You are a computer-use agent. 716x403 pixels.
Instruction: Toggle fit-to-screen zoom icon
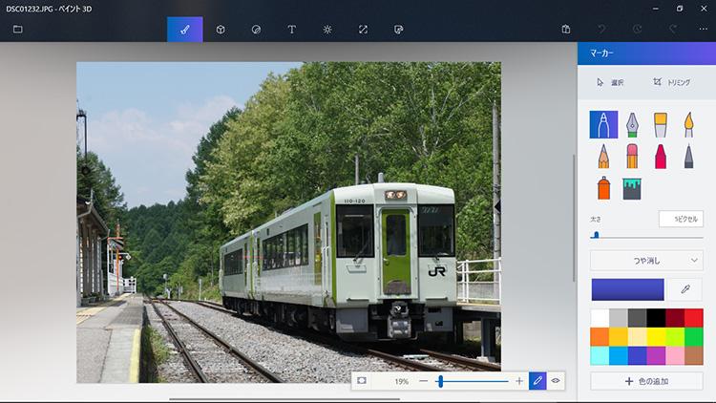[362, 381]
